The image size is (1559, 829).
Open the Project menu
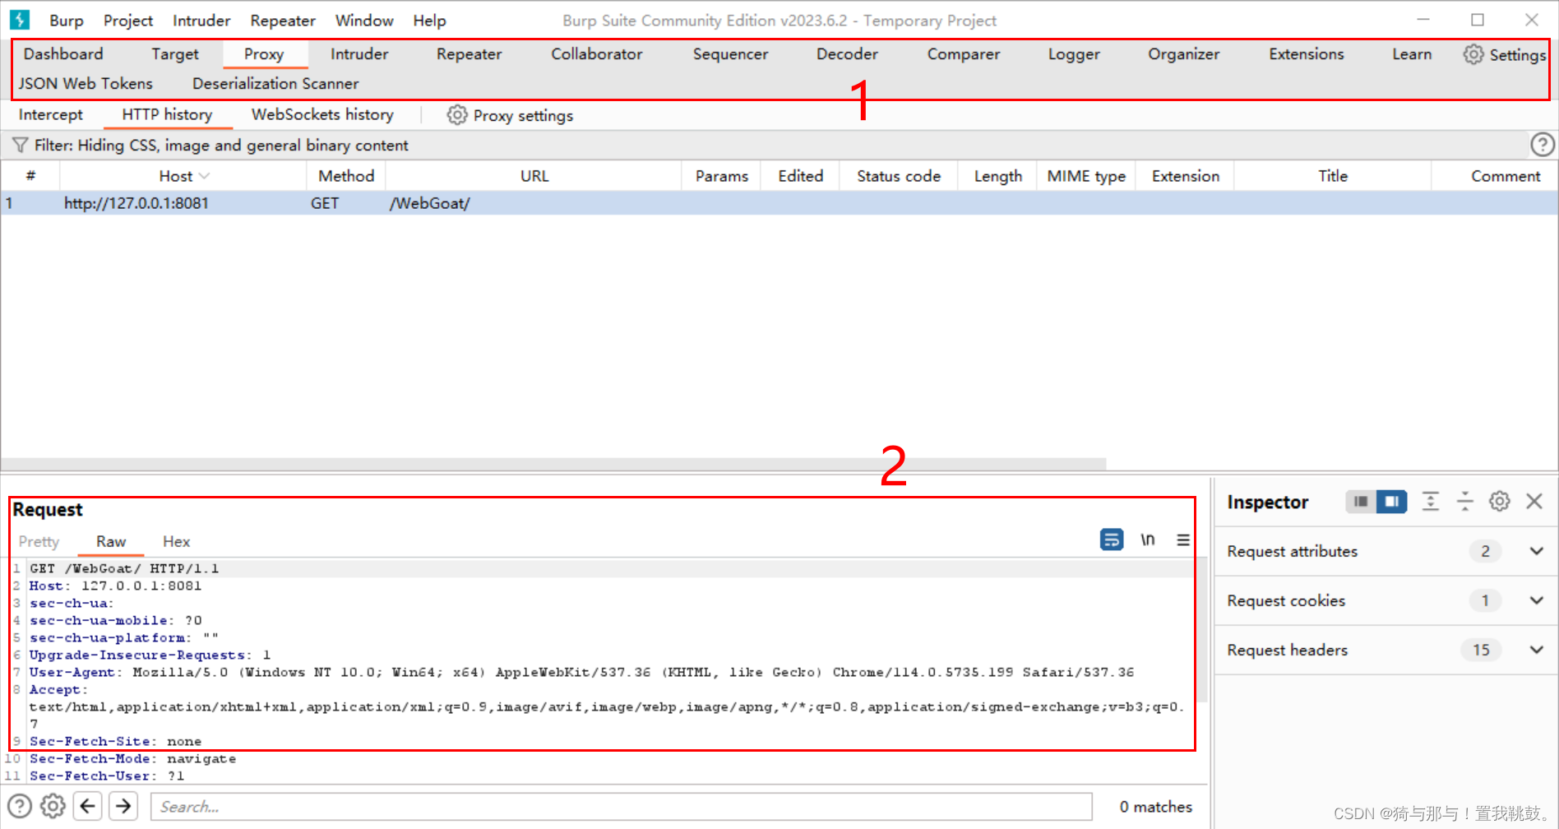pos(128,21)
